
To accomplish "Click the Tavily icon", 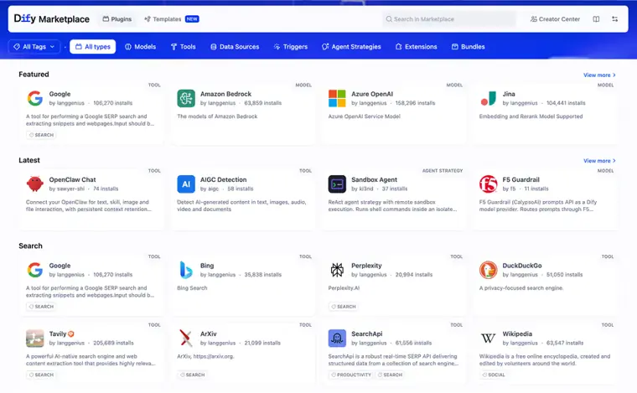I will pyautogui.click(x=35, y=339).
